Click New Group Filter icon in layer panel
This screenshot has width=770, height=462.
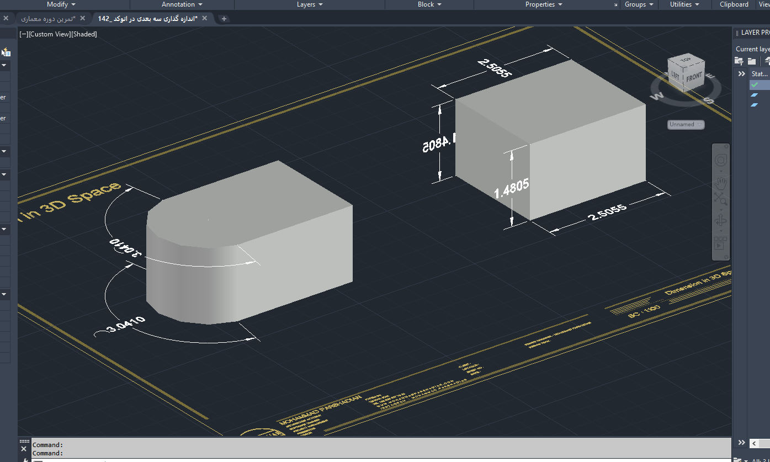[x=752, y=61]
